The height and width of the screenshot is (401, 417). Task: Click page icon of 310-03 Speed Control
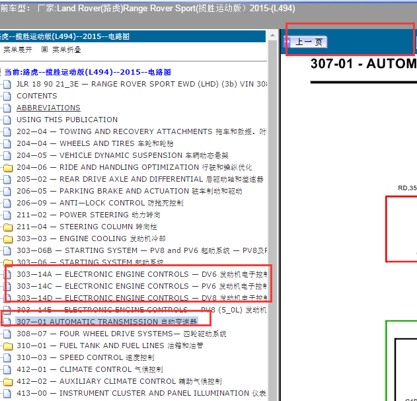click(x=7, y=357)
